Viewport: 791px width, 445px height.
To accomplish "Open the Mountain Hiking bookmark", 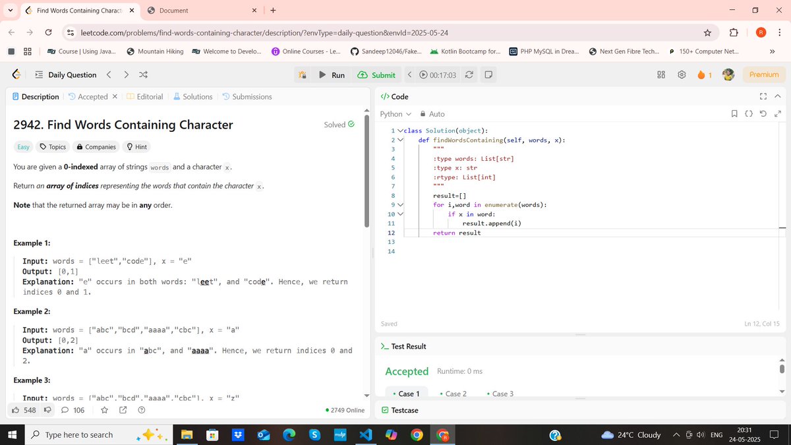I will pyautogui.click(x=155, y=51).
